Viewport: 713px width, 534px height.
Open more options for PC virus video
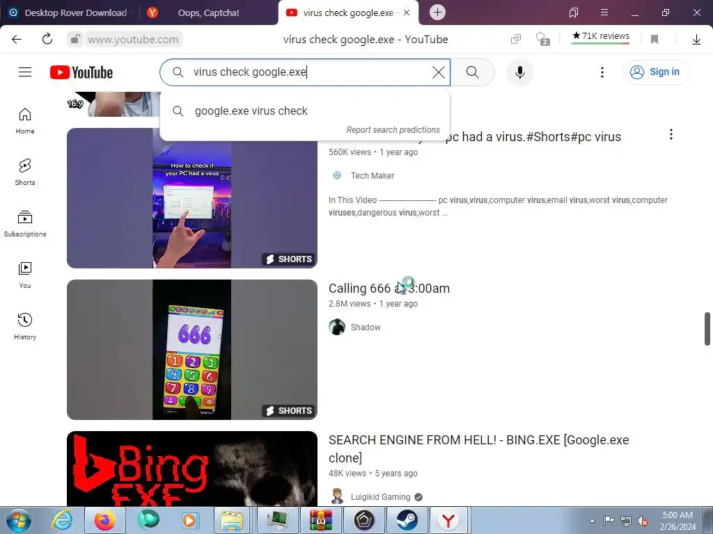pyautogui.click(x=671, y=134)
